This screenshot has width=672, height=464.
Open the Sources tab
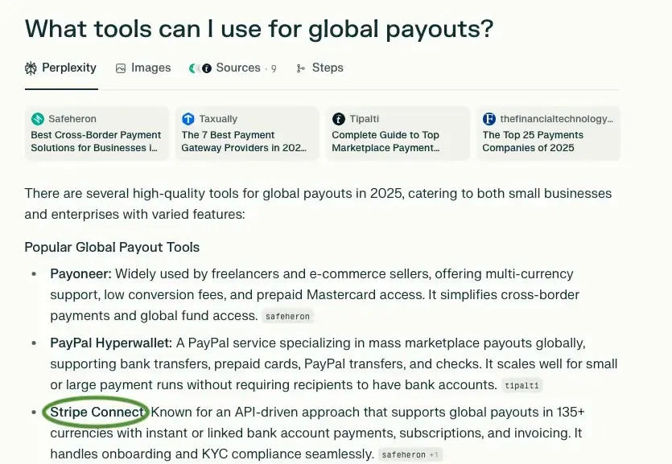pos(233,68)
